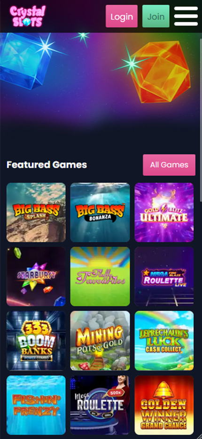This screenshot has height=439, width=202.
Task: Launch the Big Bass Splash game
Action: point(36,212)
